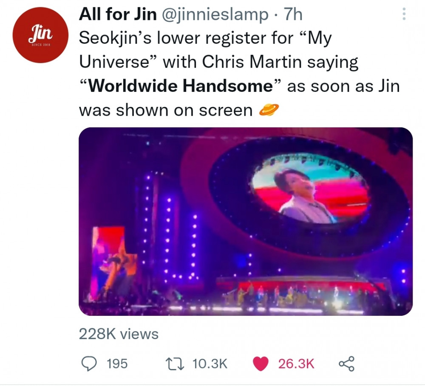Click the Saturn planet emoji
The width and height of the screenshot is (425, 386).
[x=269, y=110]
